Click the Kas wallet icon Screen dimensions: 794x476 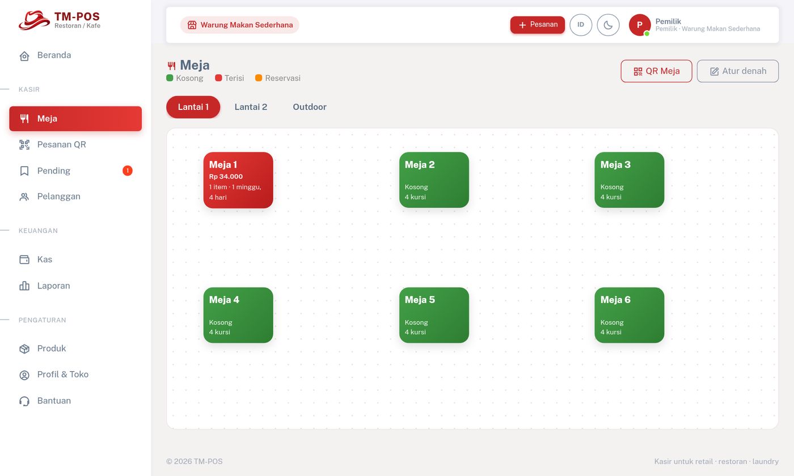24,260
